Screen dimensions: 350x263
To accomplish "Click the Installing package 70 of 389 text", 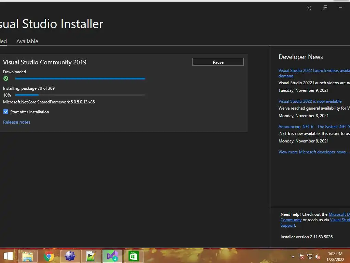I will pos(29,88).
